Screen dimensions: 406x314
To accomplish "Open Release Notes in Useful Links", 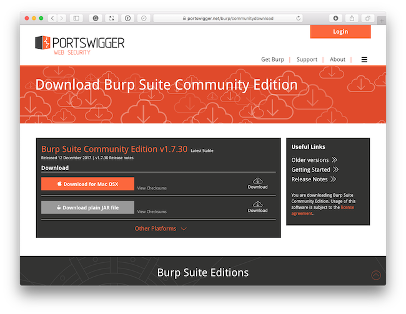I will [314, 179].
